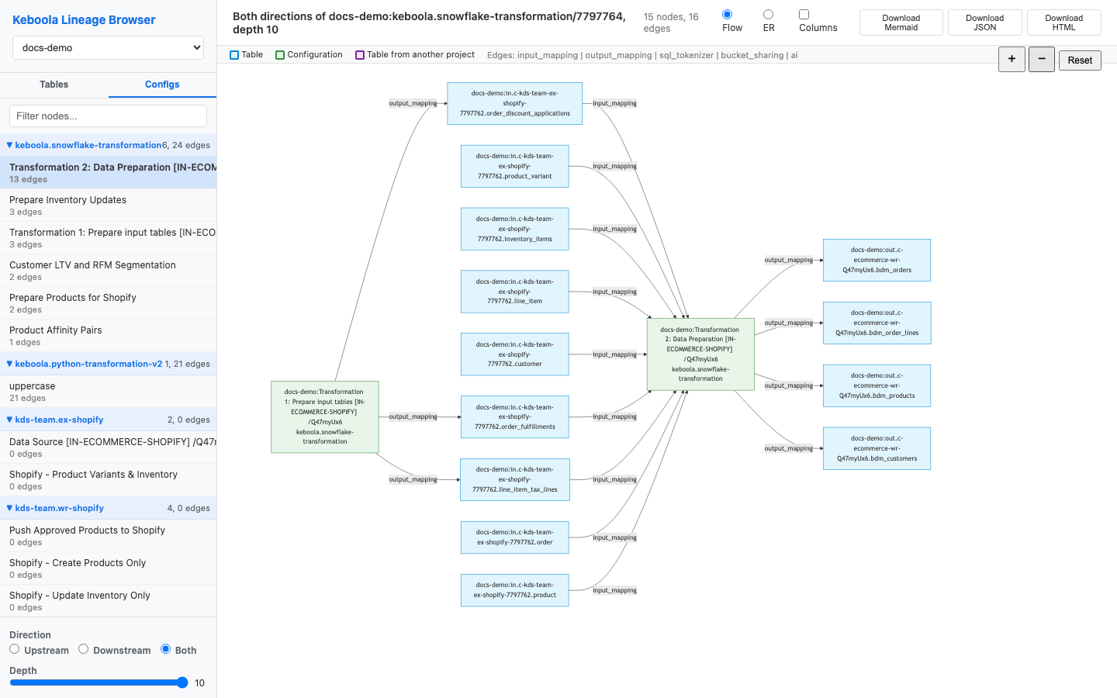Viewport: 1117px width, 698px height.
Task: Select Shopify - Create Products Only config
Action: pos(108,568)
